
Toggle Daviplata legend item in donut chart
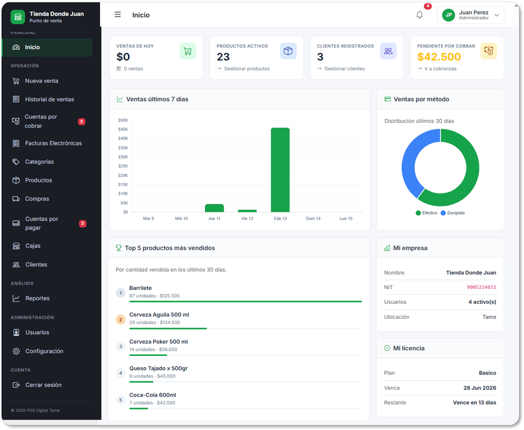tap(453, 213)
